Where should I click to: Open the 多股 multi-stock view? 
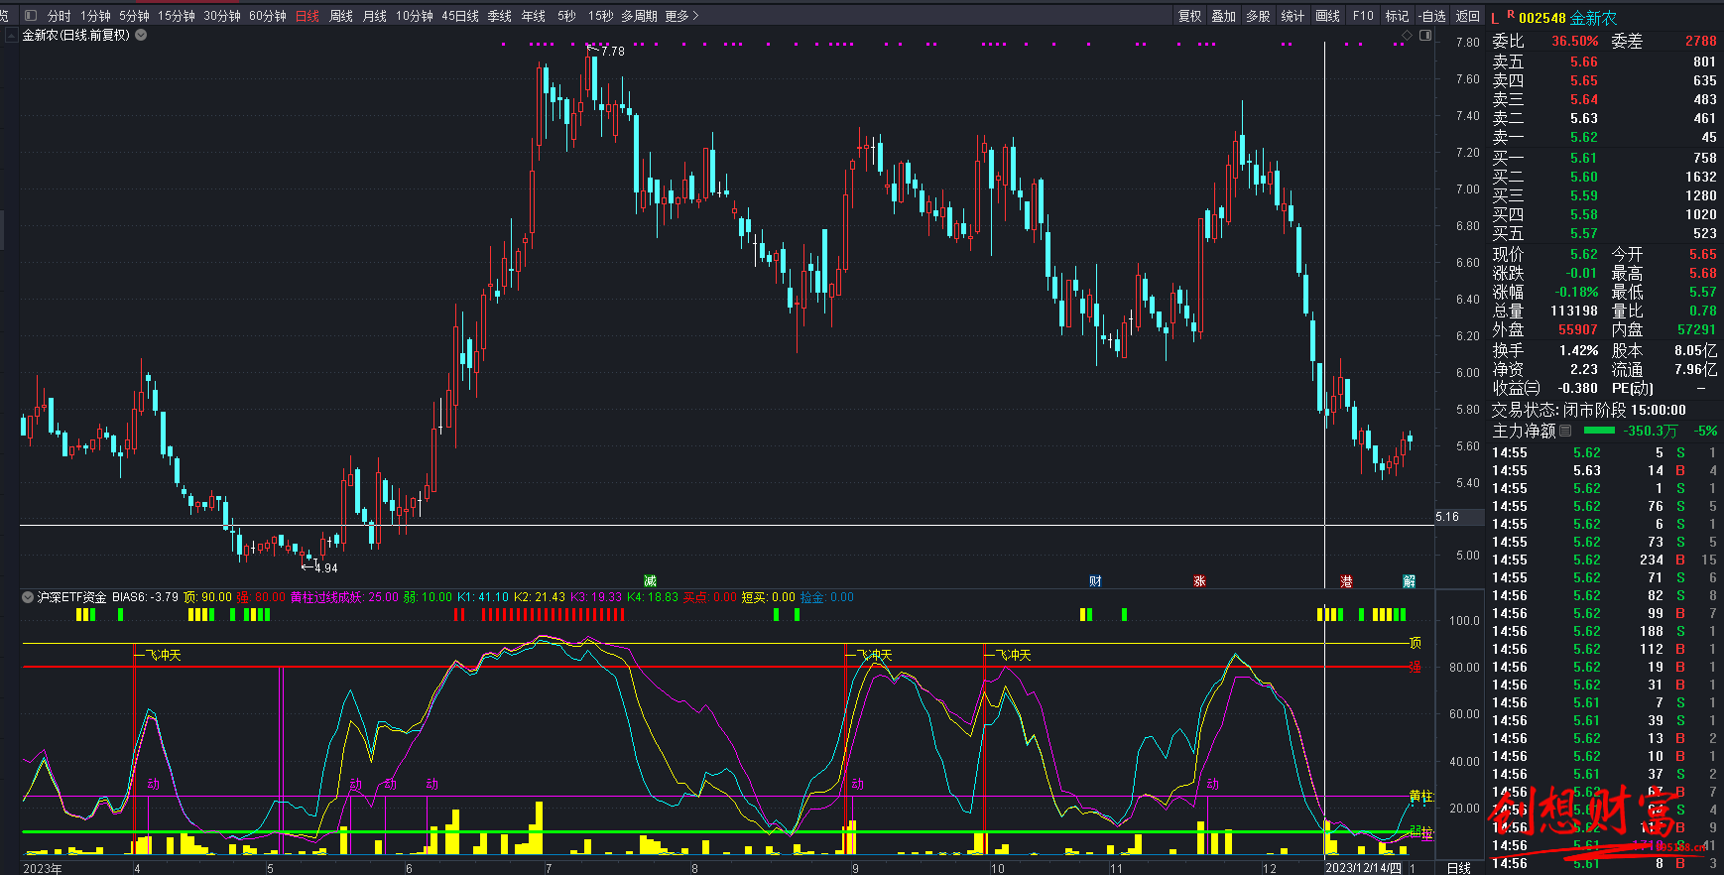[x=1258, y=16]
